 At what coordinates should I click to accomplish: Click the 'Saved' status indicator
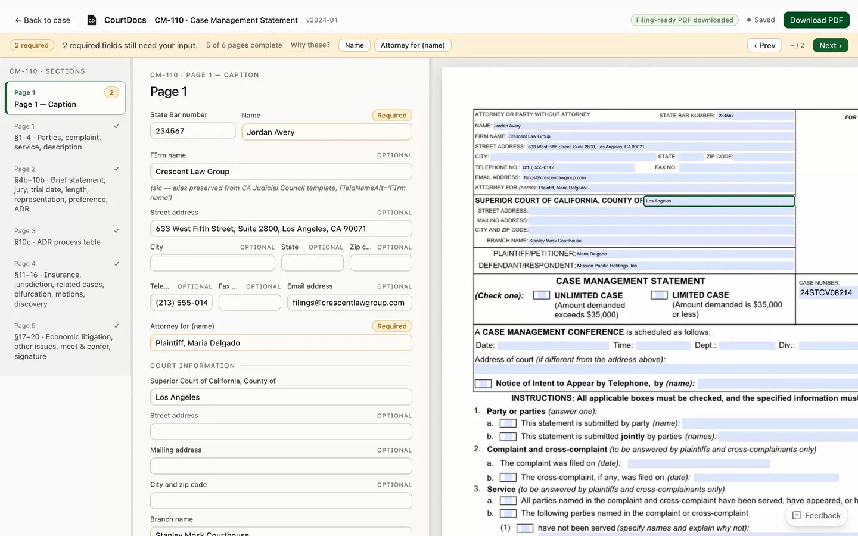tap(761, 20)
